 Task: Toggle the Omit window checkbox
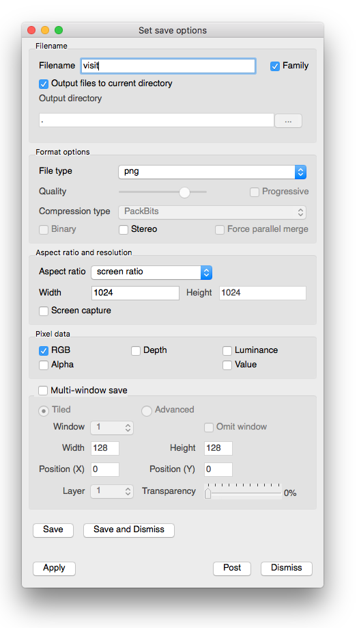209,428
